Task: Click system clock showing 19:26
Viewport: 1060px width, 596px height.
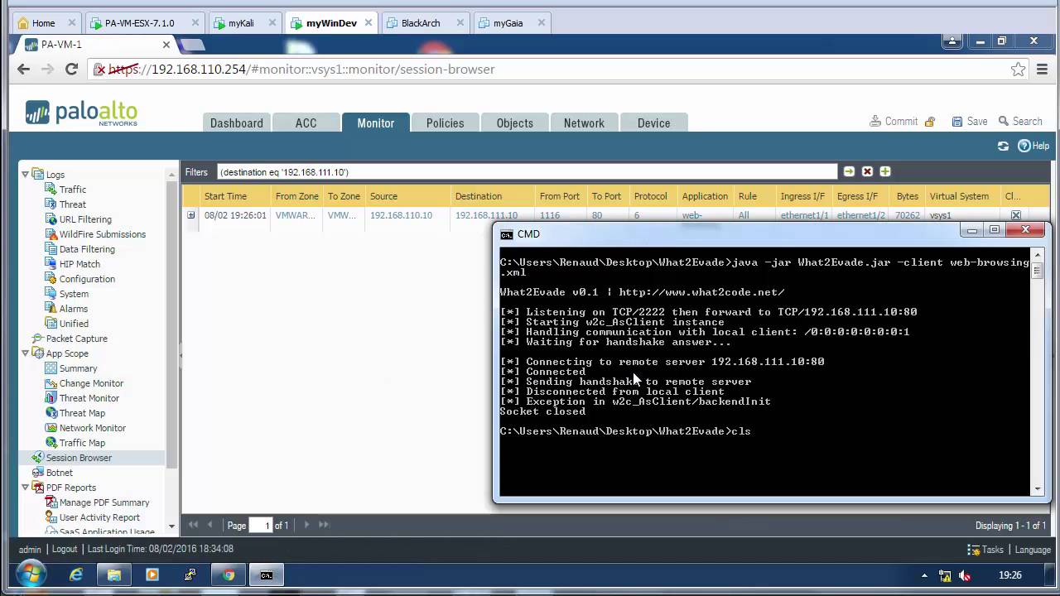Action: click(1009, 575)
